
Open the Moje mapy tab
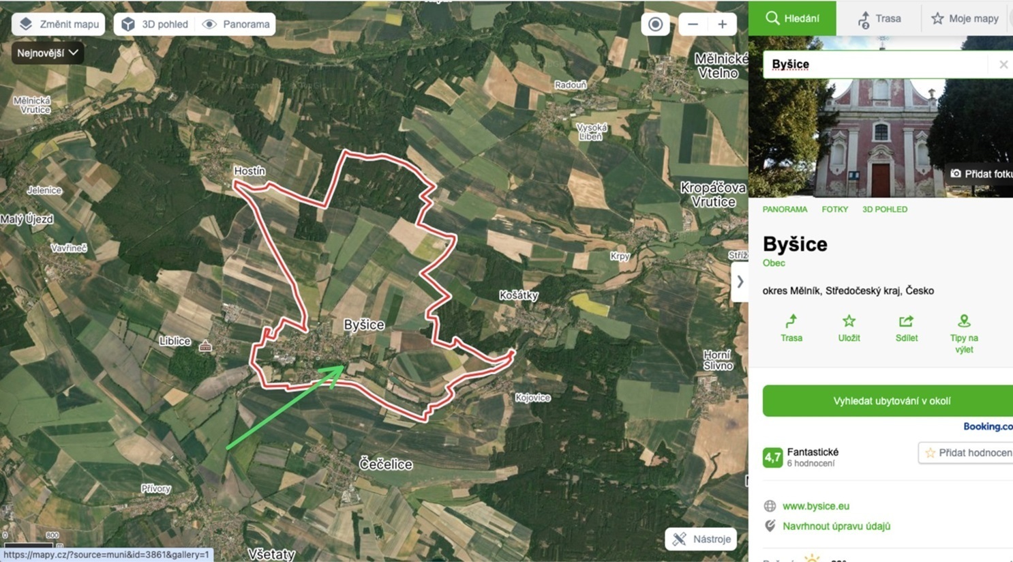click(965, 18)
